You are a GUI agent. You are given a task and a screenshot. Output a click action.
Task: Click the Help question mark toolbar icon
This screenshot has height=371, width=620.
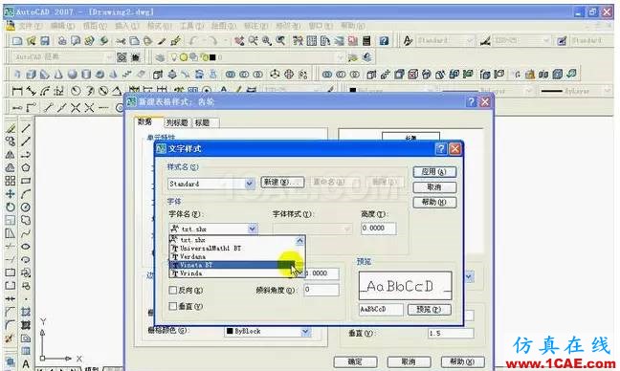384,41
